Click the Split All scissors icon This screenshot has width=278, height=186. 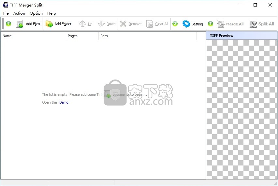pyautogui.click(x=253, y=24)
